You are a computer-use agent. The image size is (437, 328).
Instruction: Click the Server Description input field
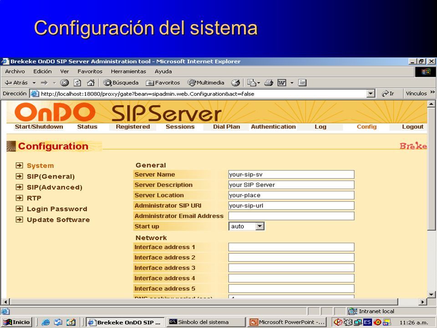291,185
